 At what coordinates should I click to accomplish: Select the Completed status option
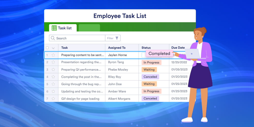point(159,54)
